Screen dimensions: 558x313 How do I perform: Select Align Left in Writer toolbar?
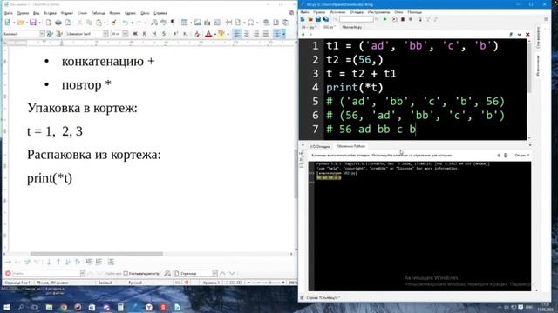point(236,34)
